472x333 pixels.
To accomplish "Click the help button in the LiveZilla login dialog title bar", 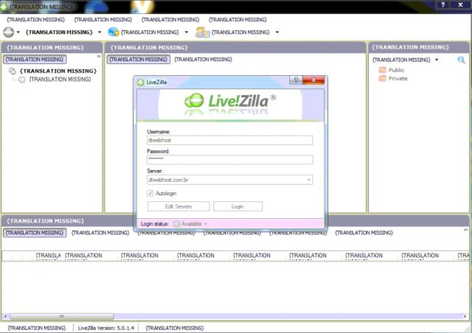I will coord(296,80).
